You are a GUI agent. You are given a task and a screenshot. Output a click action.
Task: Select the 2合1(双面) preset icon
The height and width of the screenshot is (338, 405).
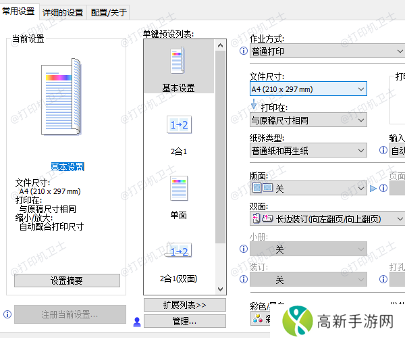click(179, 250)
